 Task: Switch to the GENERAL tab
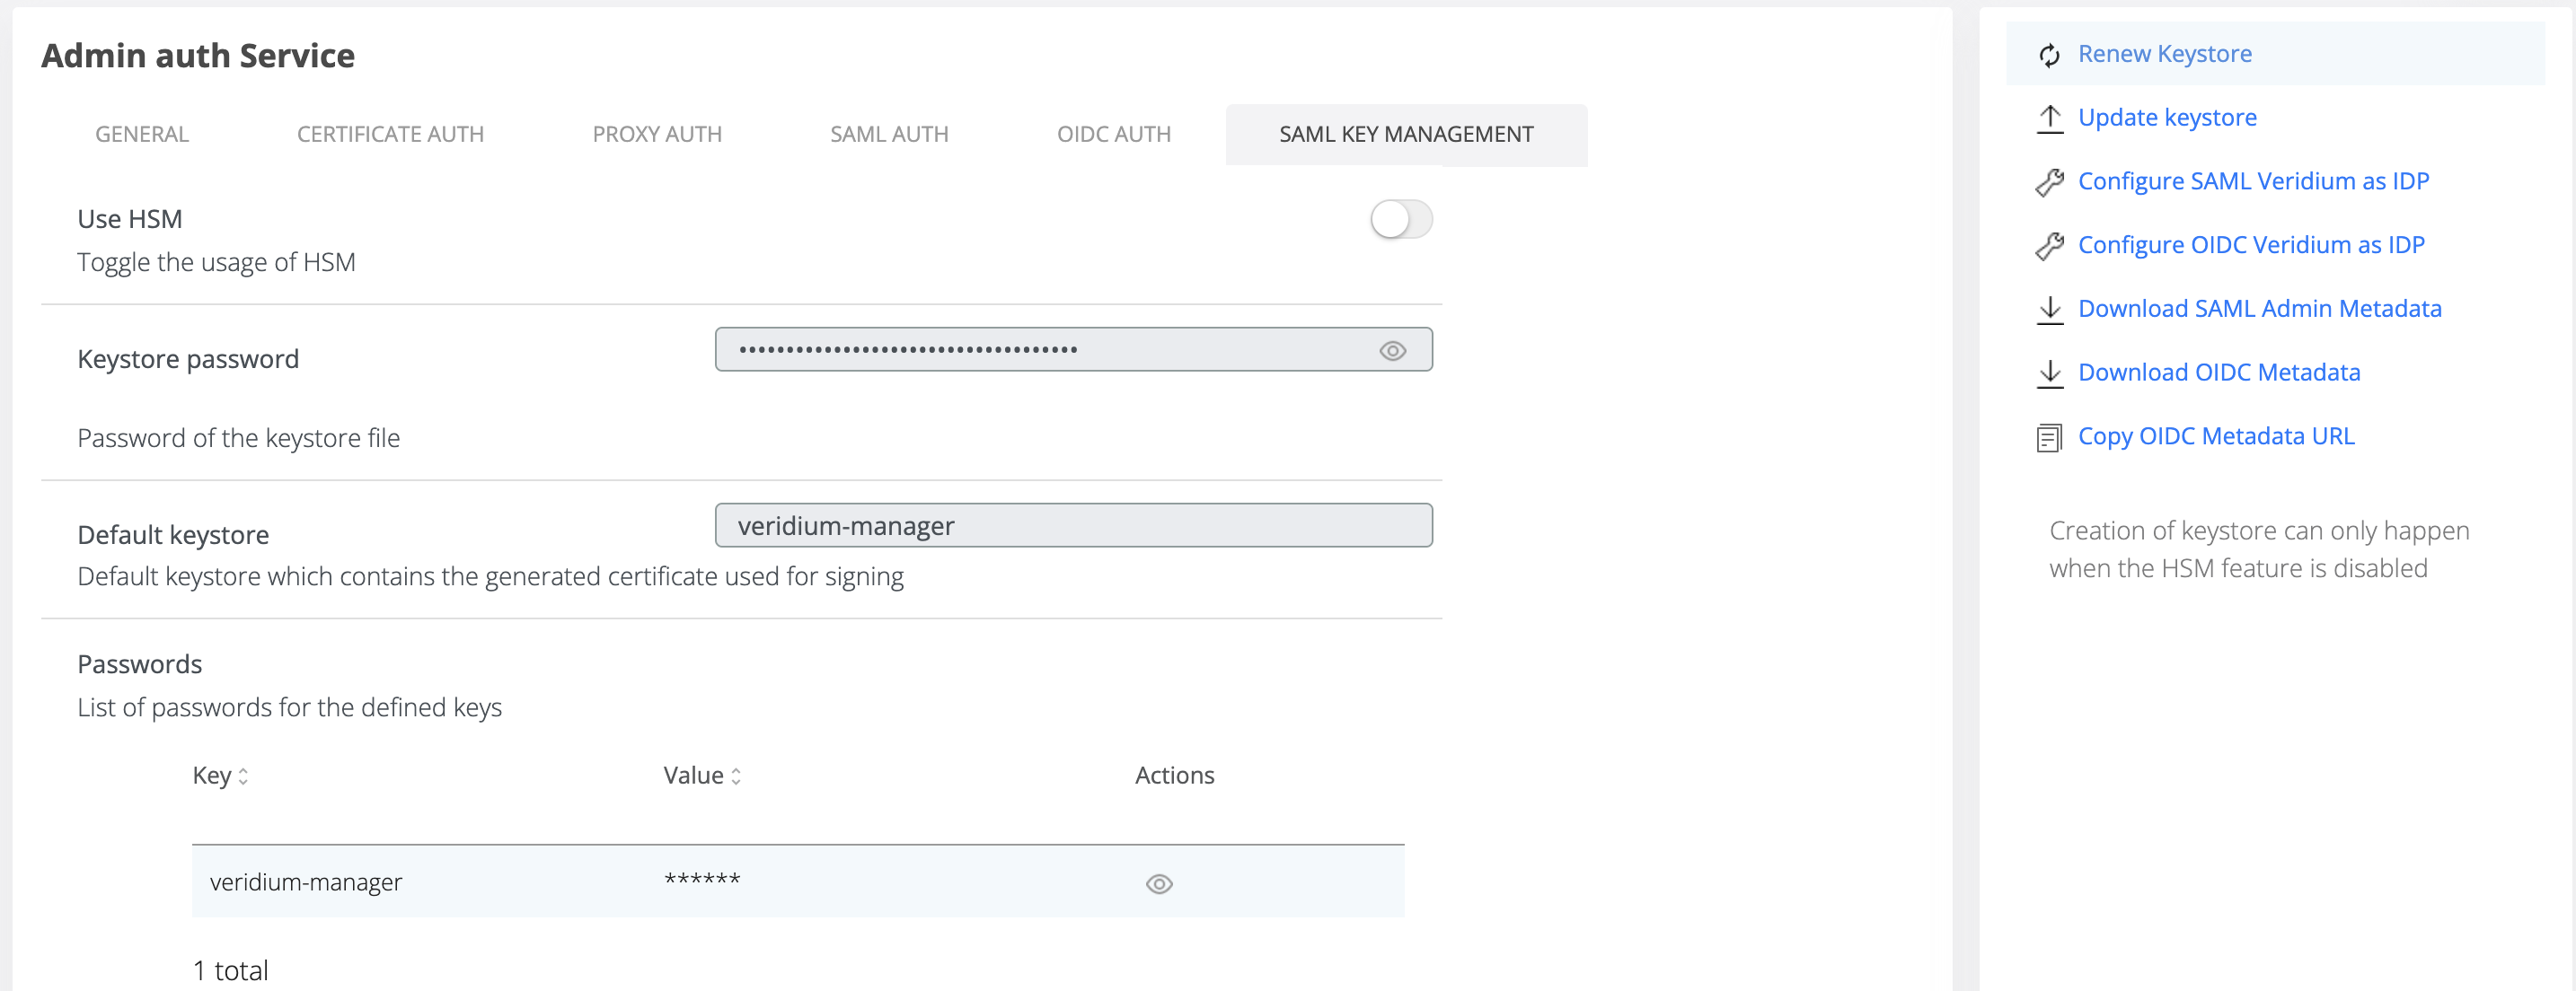(x=142, y=135)
